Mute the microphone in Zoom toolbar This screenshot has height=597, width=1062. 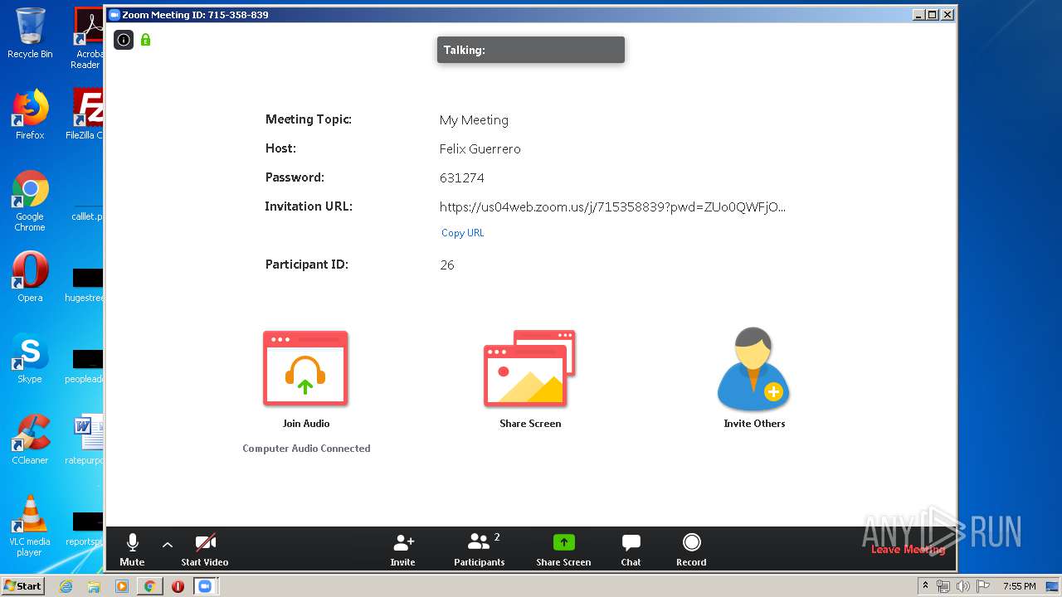(132, 550)
